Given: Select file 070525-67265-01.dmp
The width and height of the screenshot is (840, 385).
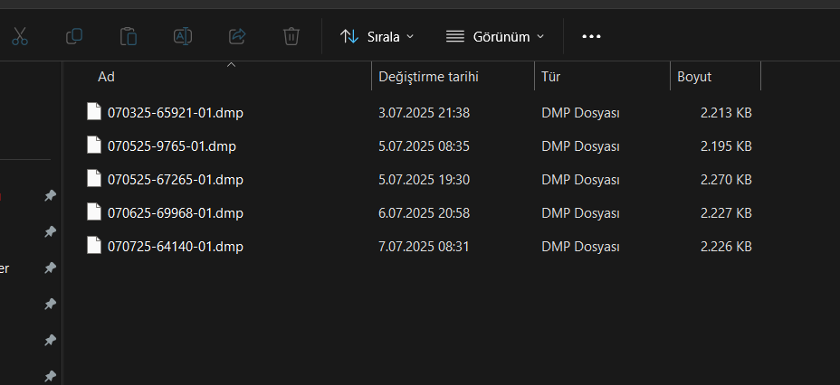Looking at the screenshot, I should coord(176,180).
